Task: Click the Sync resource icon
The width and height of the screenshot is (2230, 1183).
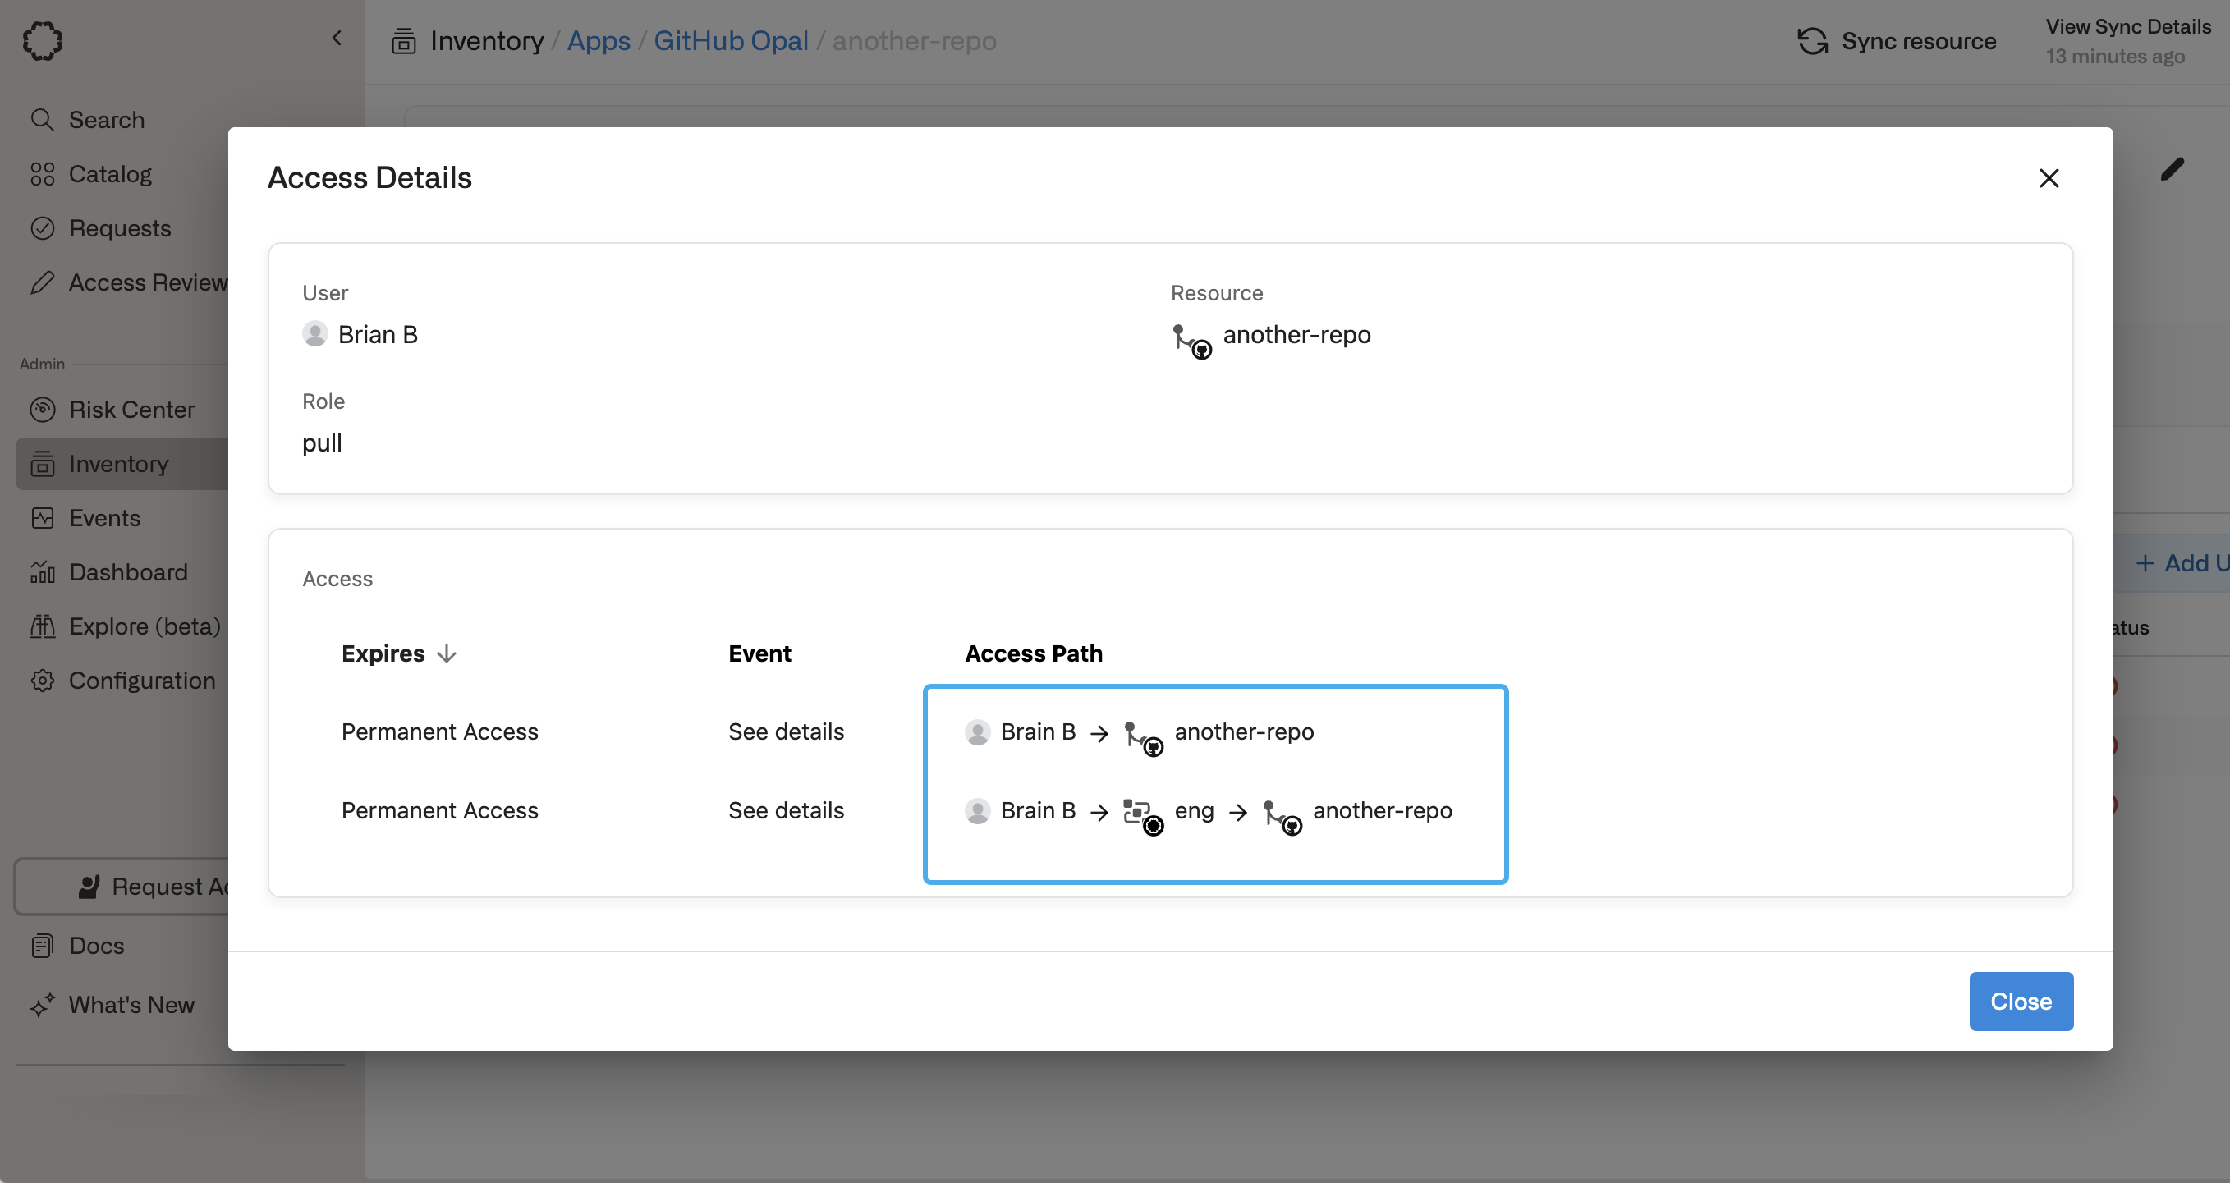Action: click(1812, 41)
